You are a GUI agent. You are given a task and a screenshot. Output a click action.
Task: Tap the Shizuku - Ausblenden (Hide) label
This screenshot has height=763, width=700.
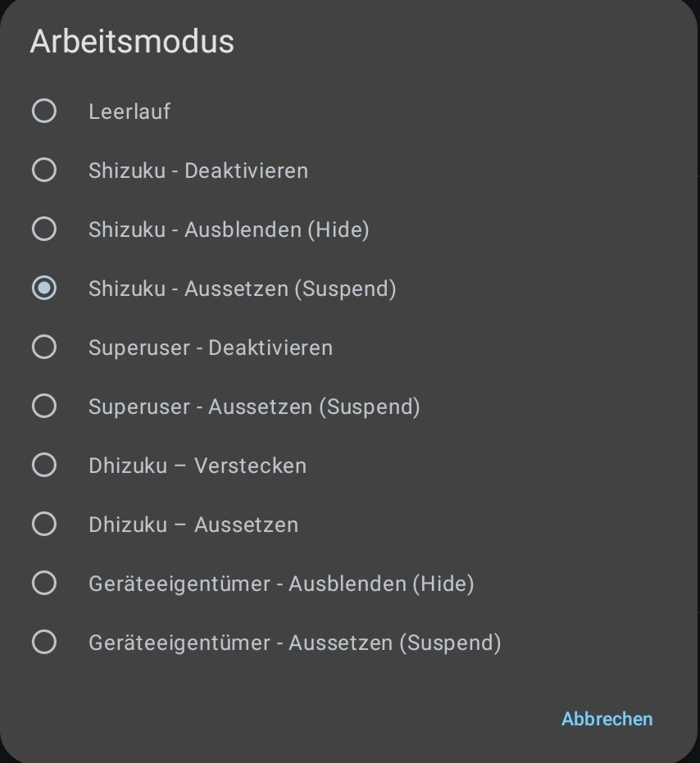coord(229,229)
